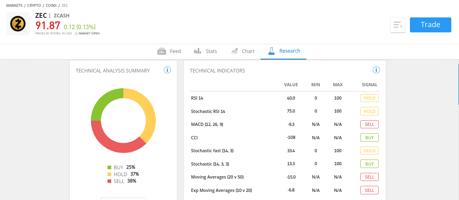The width and height of the screenshot is (459, 200).
Task: Click the Stochastic (14, 3, 3) label
Action: click(x=210, y=164)
